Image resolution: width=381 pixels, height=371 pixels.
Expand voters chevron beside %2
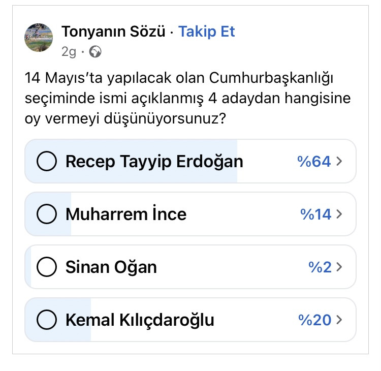pyautogui.click(x=339, y=267)
